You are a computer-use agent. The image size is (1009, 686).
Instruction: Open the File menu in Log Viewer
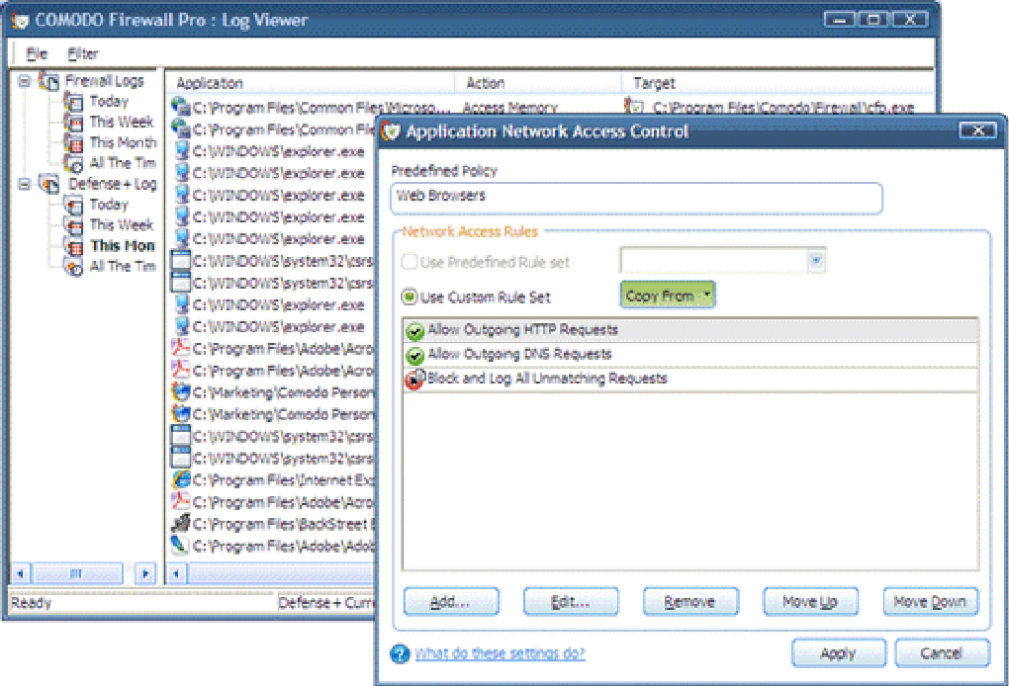click(x=36, y=53)
